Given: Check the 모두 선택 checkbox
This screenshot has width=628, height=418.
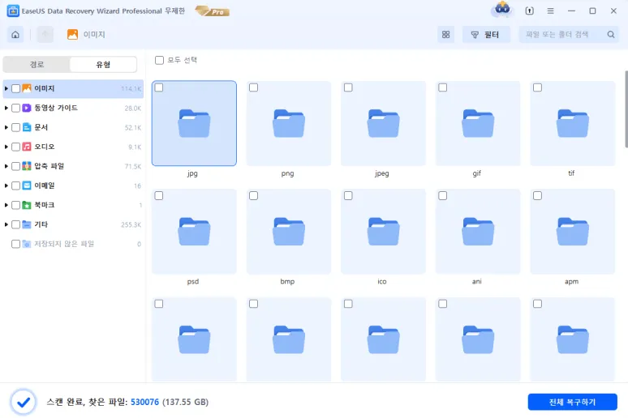Looking at the screenshot, I should tap(159, 60).
